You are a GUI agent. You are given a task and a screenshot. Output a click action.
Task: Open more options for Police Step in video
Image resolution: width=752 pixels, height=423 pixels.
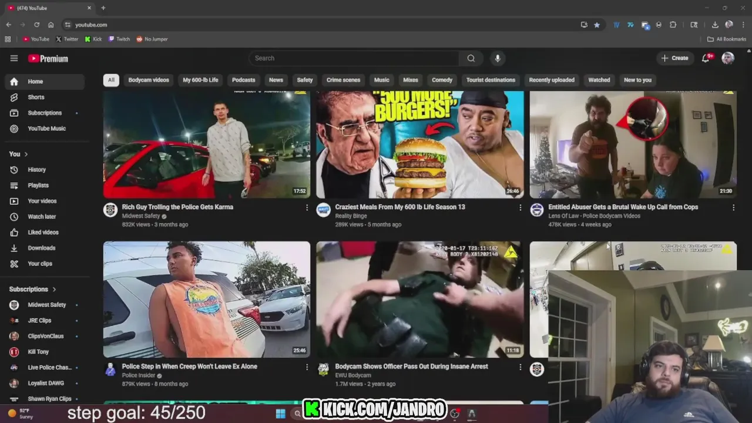click(307, 367)
